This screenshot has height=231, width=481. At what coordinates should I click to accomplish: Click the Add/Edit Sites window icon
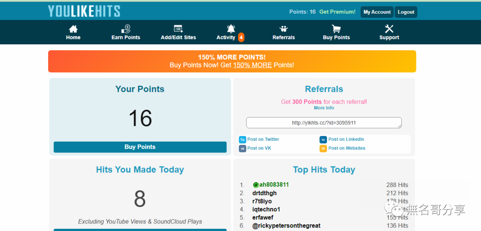178,29
